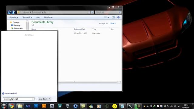Open Explorer recent pages dropdown arrow
The height and width of the screenshot is (109, 194).
click(x=16, y=12)
